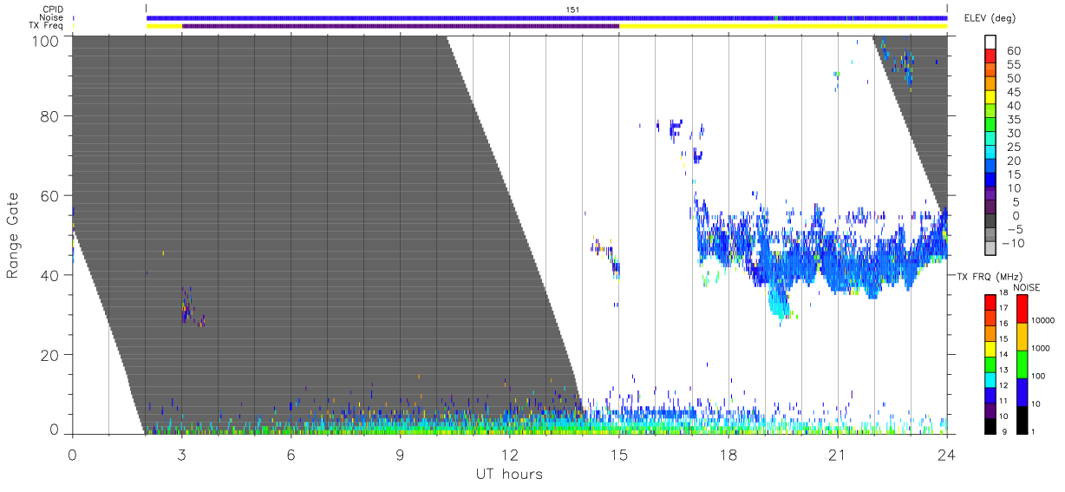Viewport: 1065px width, 492px height.
Task: Click the TX FRQ (MHz) colorbar title
Action: pos(990,276)
